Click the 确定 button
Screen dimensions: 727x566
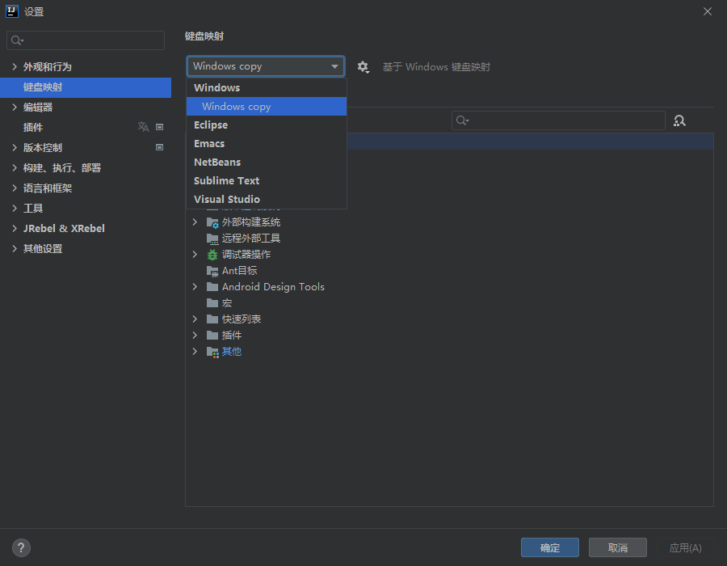(550, 547)
